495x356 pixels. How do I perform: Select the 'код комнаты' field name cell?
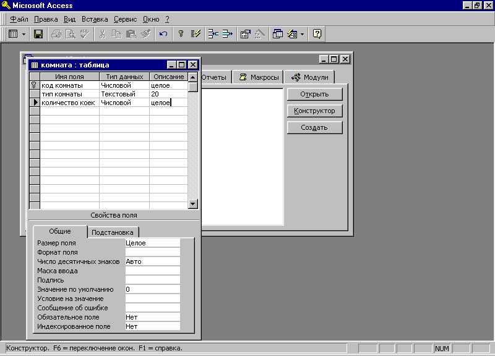click(x=69, y=85)
